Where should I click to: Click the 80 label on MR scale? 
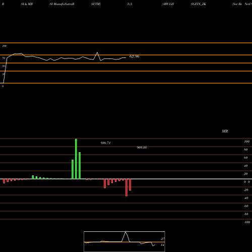(245, 150)
